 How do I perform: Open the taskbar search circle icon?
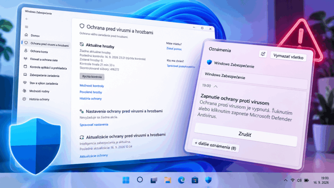(x=140, y=180)
